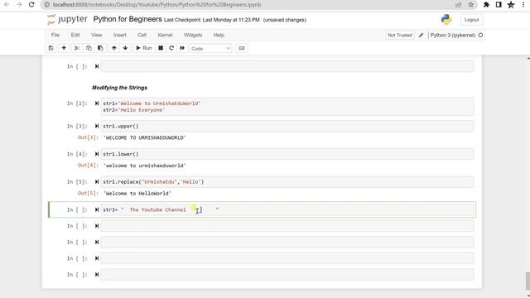
Task: Restart the kernel icon
Action: (x=171, y=48)
